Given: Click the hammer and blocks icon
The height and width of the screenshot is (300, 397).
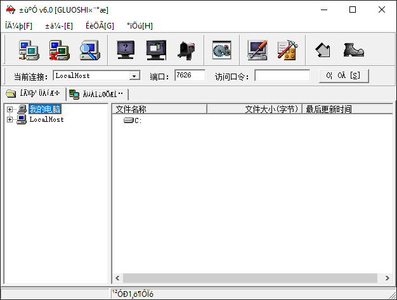Looking at the screenshot, I should click(x=287, y=49).
